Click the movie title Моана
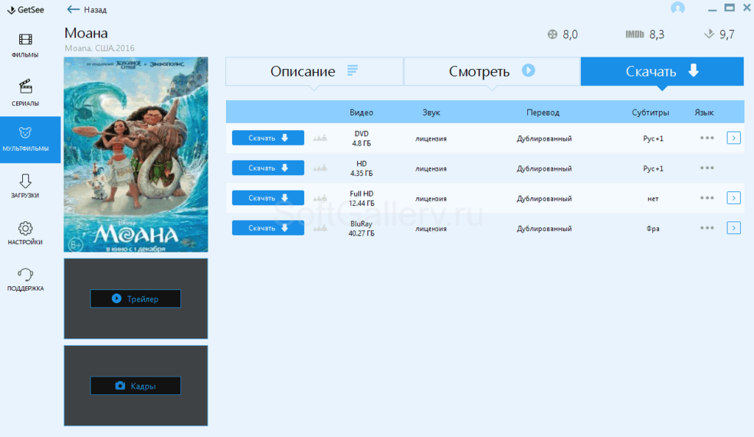Viewport: 754px width, 437px height. tap(86, 33)
